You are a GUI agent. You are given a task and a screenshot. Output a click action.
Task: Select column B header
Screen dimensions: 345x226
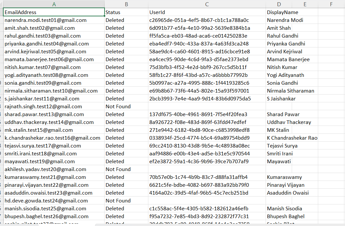(x=126, y=4)
